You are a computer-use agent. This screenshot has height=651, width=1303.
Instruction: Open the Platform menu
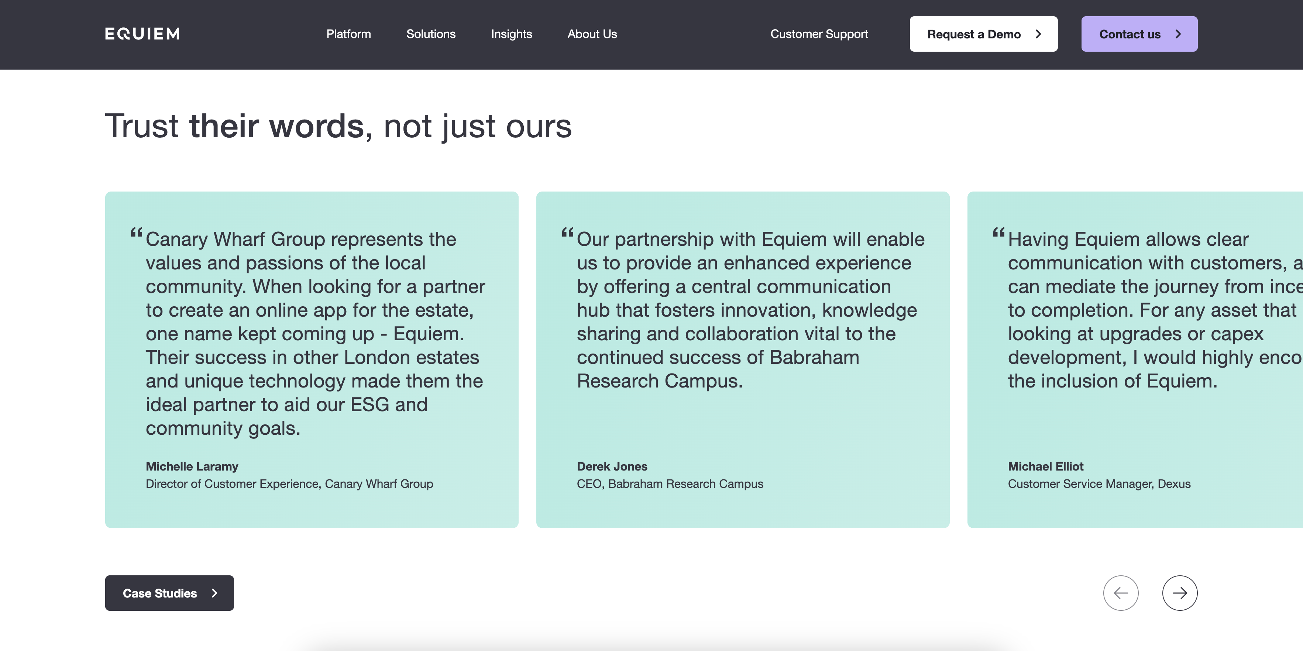coord(348,34)
